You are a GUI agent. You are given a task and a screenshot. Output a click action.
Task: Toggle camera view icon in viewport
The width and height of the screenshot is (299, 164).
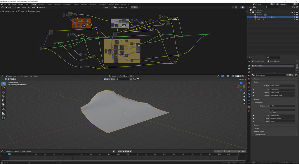[244, 100]
